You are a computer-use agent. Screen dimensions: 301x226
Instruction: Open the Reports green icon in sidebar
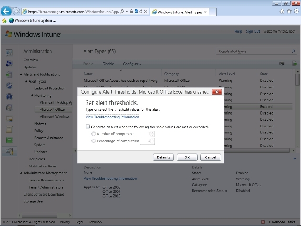9,140
